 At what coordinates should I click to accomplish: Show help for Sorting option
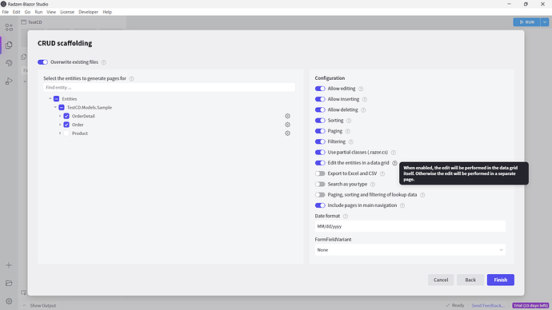(x=349, y=121)
